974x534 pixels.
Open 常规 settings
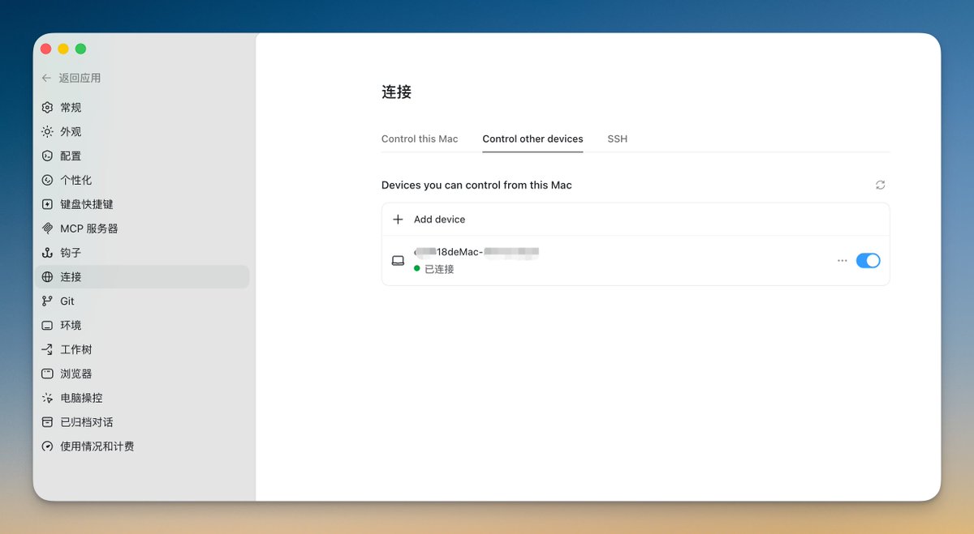click(x=141, y=107)
